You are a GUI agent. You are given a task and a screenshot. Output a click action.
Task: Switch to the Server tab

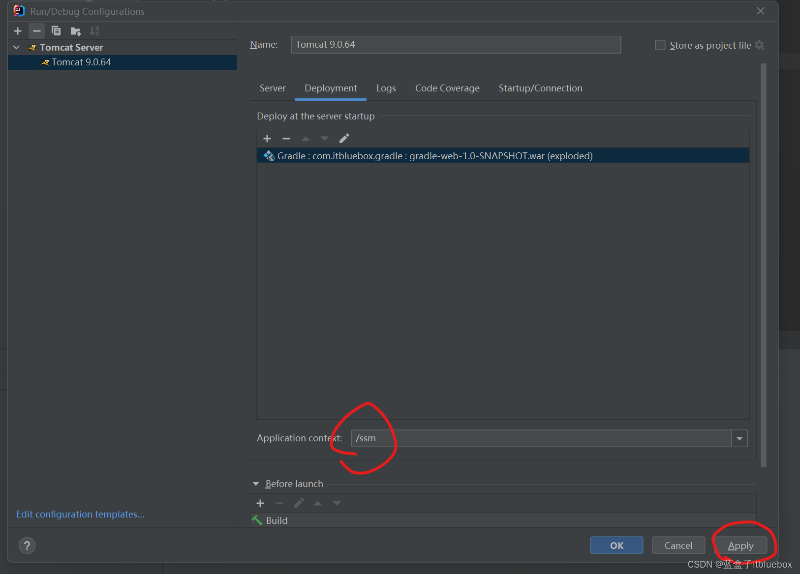click(273, 88)
